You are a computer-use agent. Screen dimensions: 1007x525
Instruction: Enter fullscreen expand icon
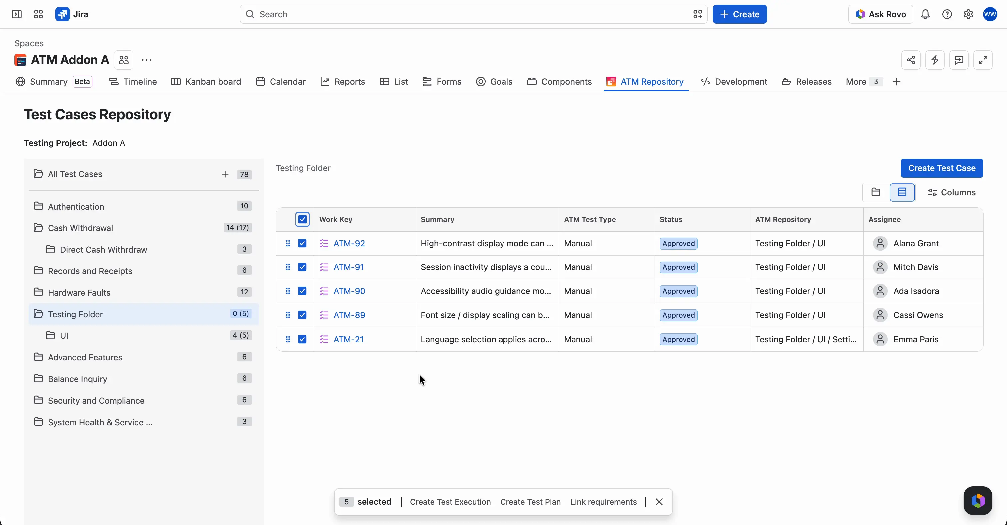[983, 60]
